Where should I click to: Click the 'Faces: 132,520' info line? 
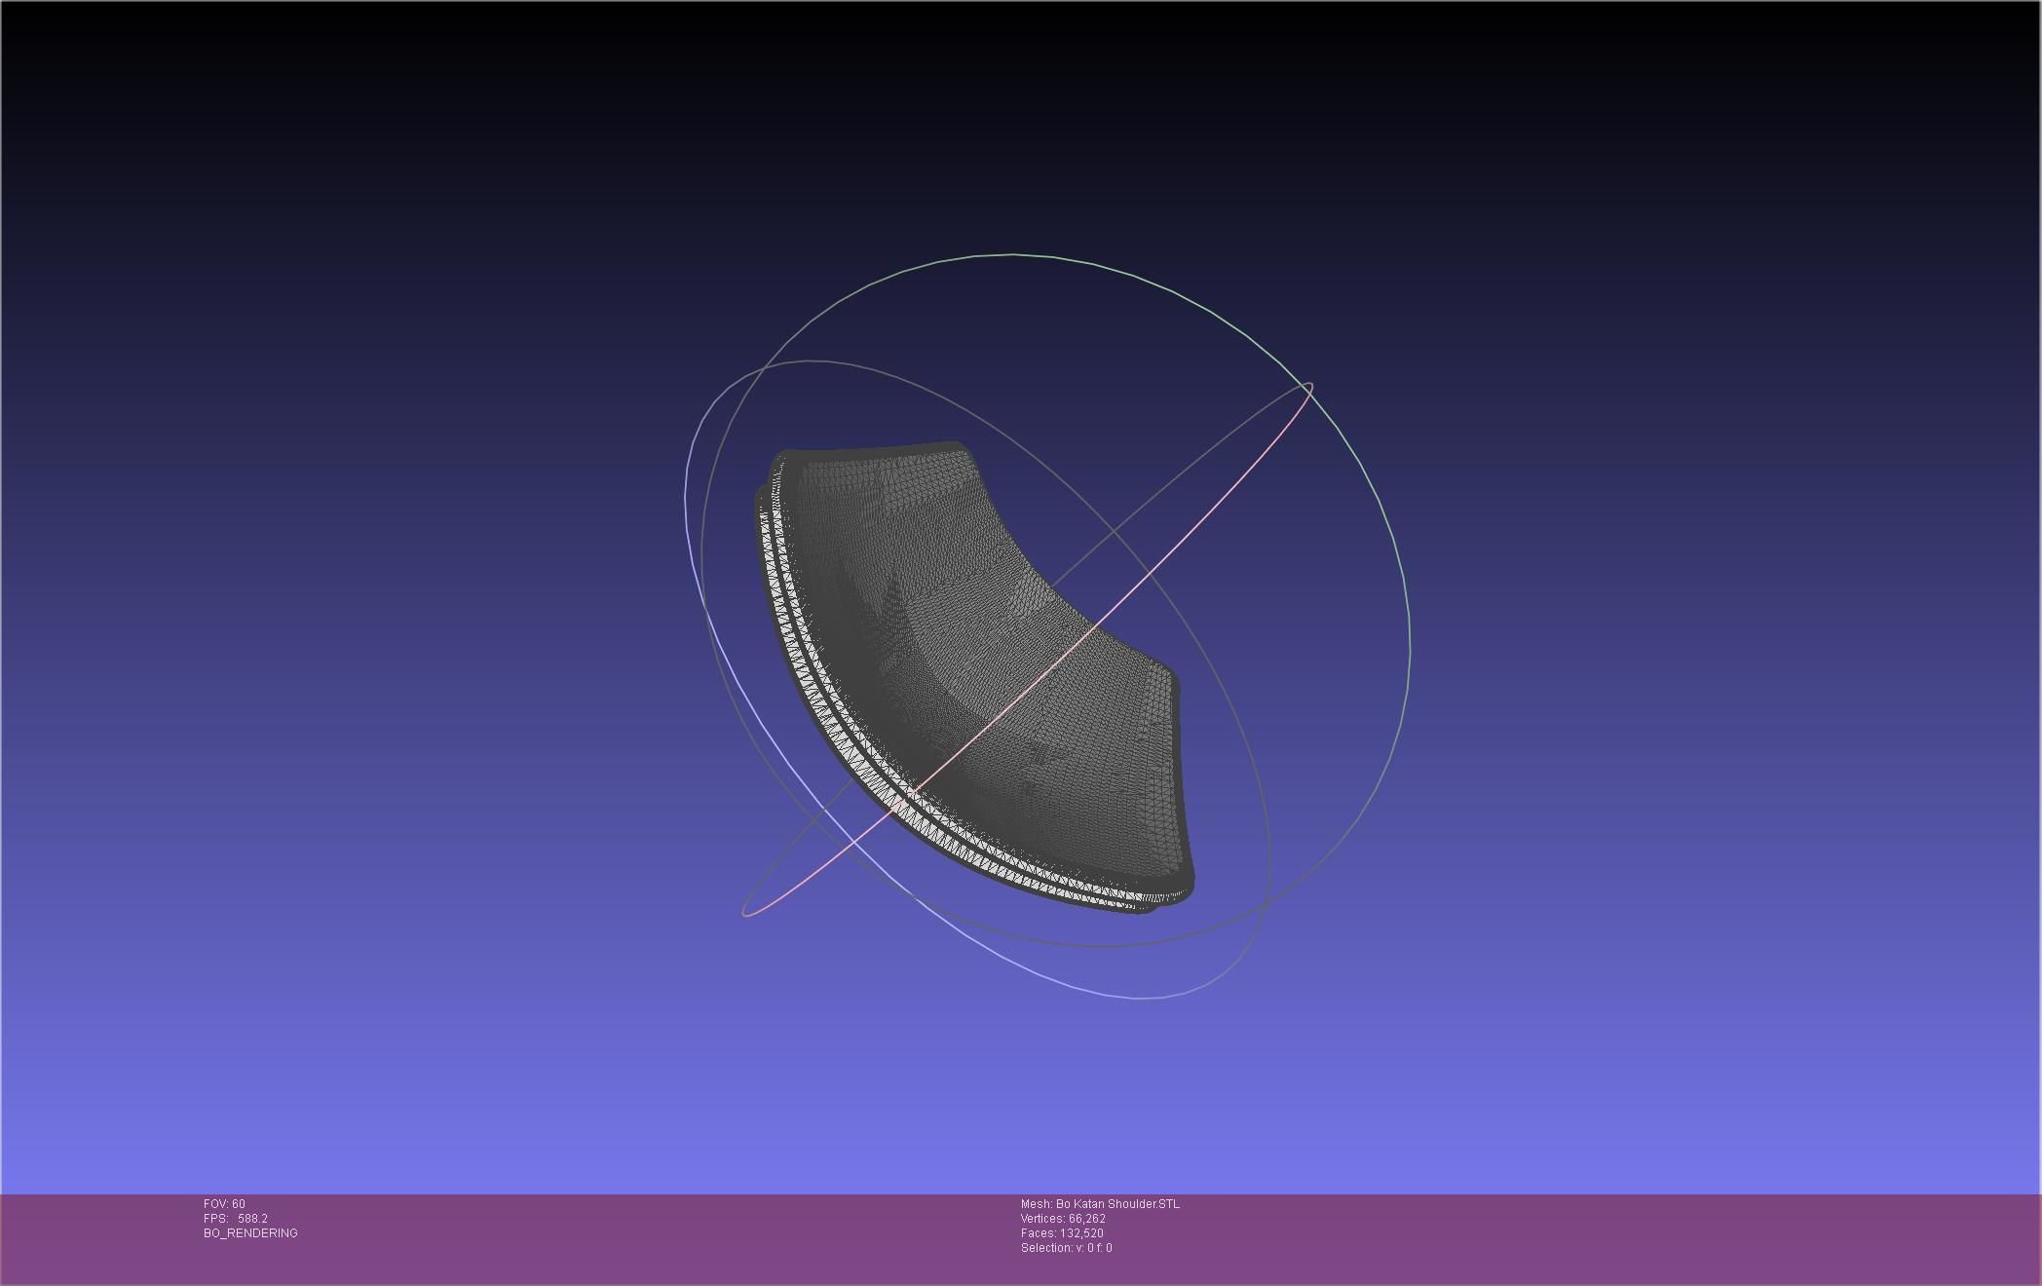tap(1062, 1233)
